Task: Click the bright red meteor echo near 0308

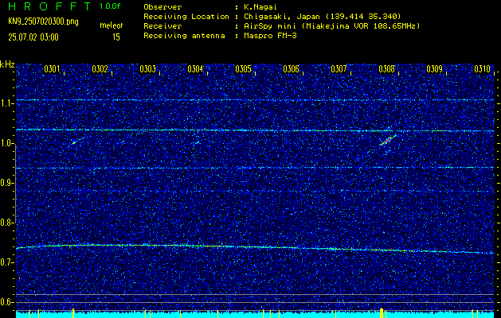Action: pyautogui.click(x=388, y=140)
